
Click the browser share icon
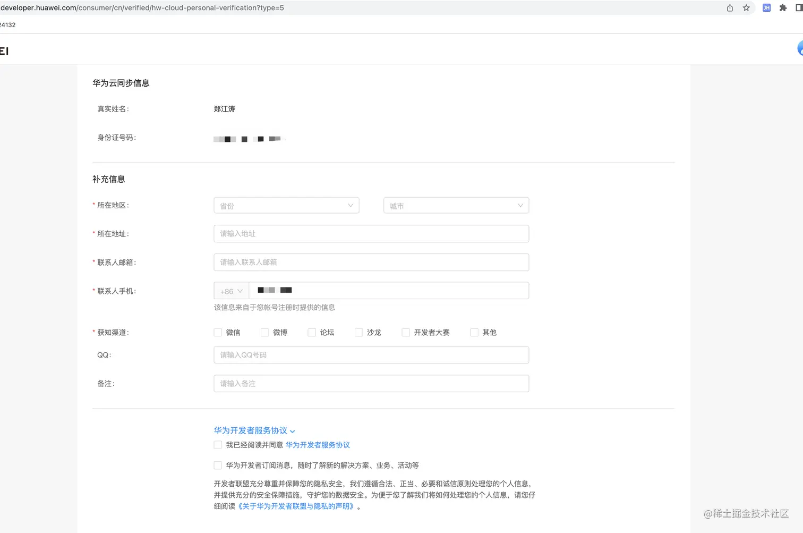point(730,8)
